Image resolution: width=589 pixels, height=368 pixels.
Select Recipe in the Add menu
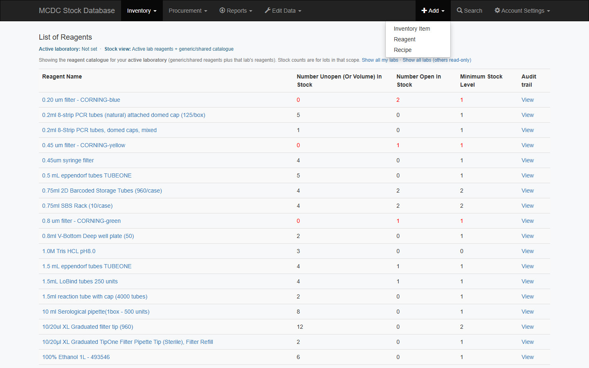418,50
